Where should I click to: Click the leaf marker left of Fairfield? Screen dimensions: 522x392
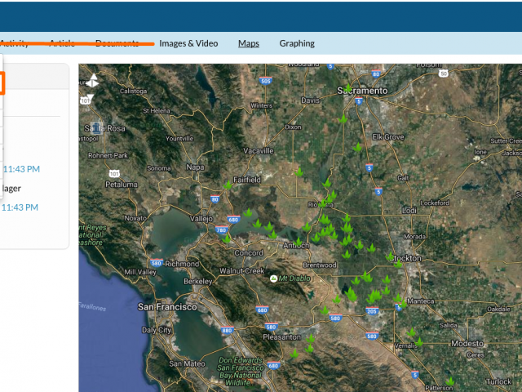click(x=228, y=185)
